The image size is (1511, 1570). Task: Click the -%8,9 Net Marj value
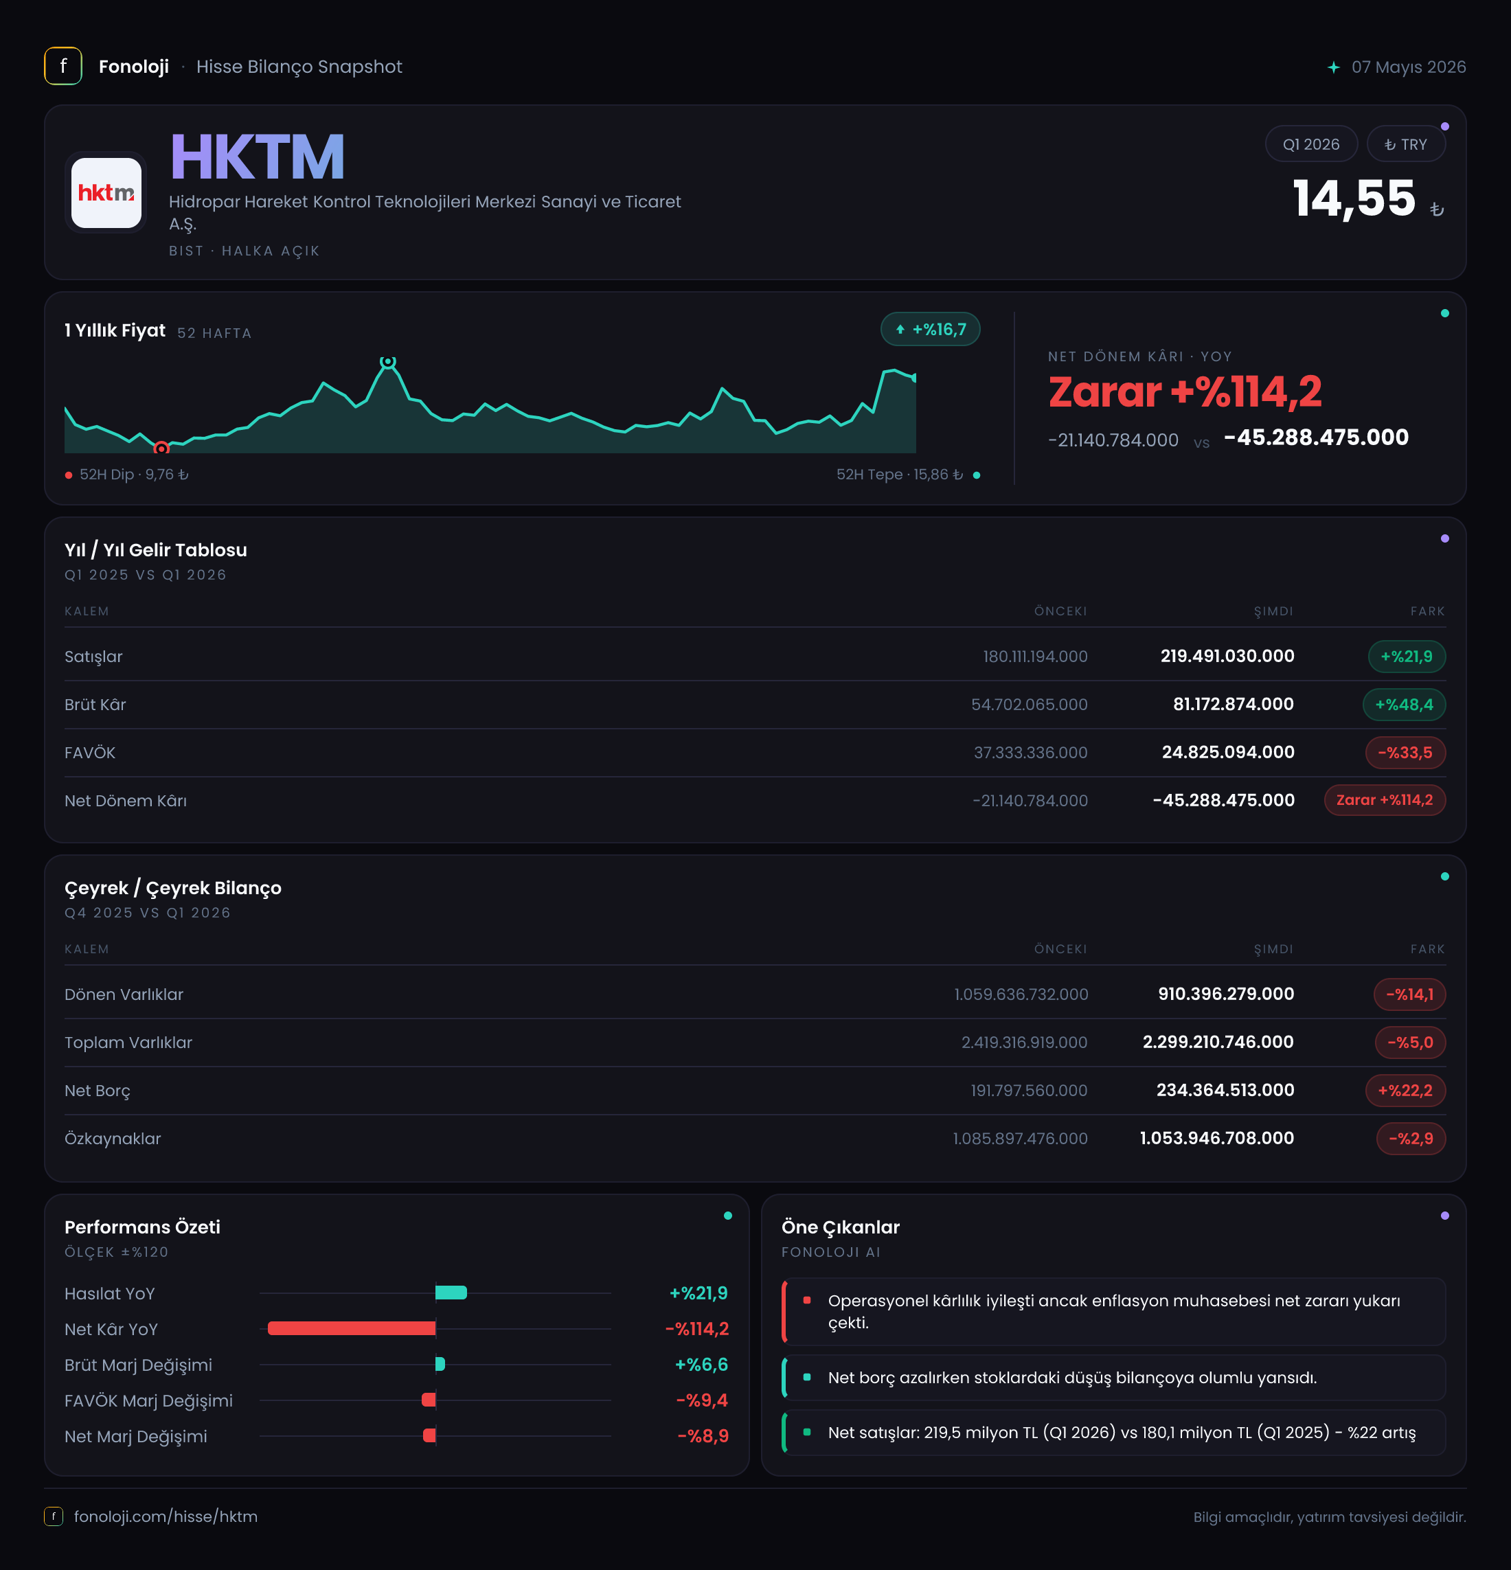click(x=703, y=1436)
